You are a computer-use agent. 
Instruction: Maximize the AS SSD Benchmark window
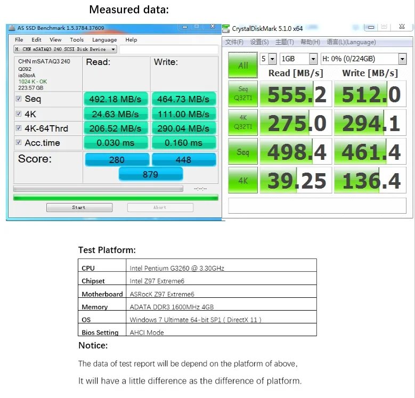point(197,27)
